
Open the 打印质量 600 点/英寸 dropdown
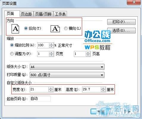[x=67, y=75]
